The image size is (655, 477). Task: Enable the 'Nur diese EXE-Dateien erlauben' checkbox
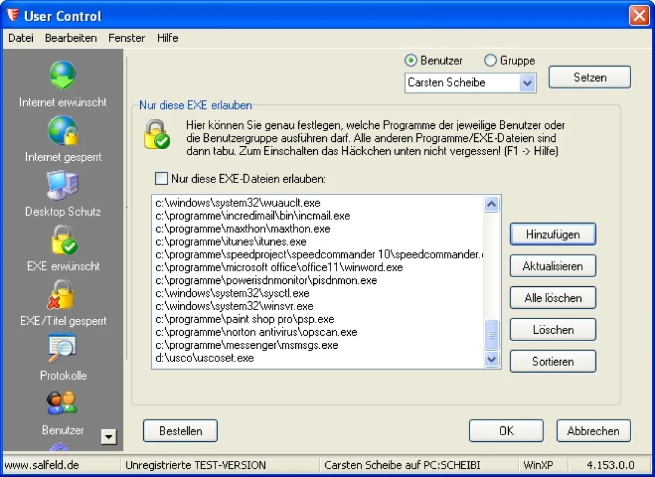[x=161, y=179]
